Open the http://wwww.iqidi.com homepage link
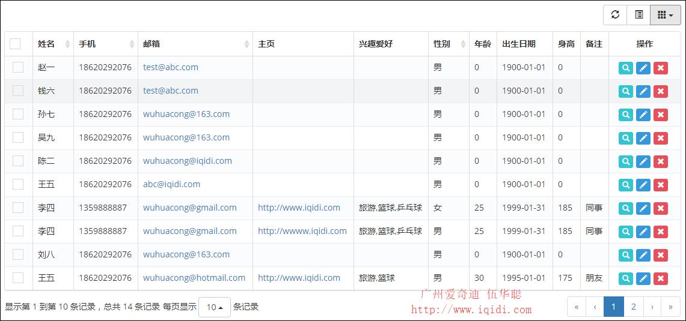This screenshot has width=686, height=321. [302, 231]
